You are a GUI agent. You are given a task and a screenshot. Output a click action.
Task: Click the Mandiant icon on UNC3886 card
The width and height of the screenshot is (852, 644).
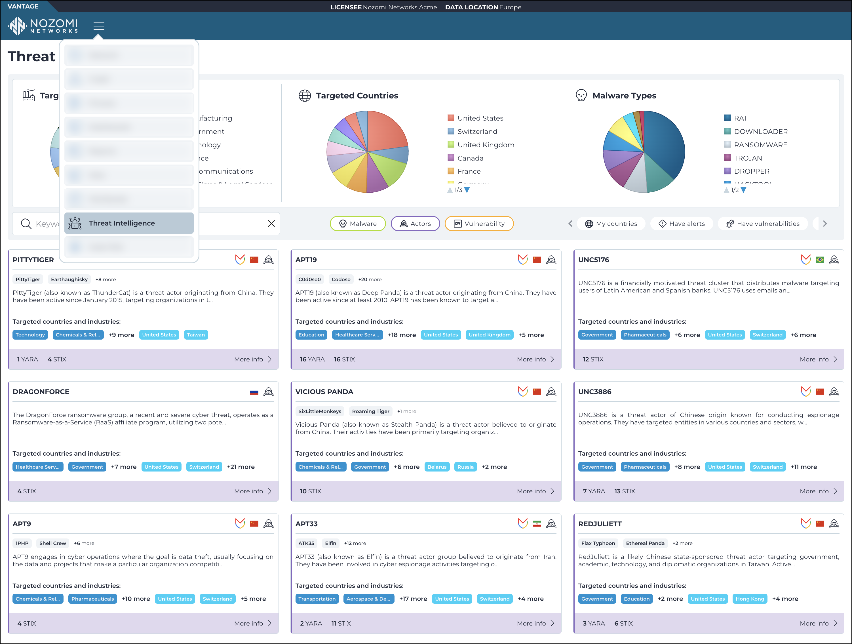[805, 392]
